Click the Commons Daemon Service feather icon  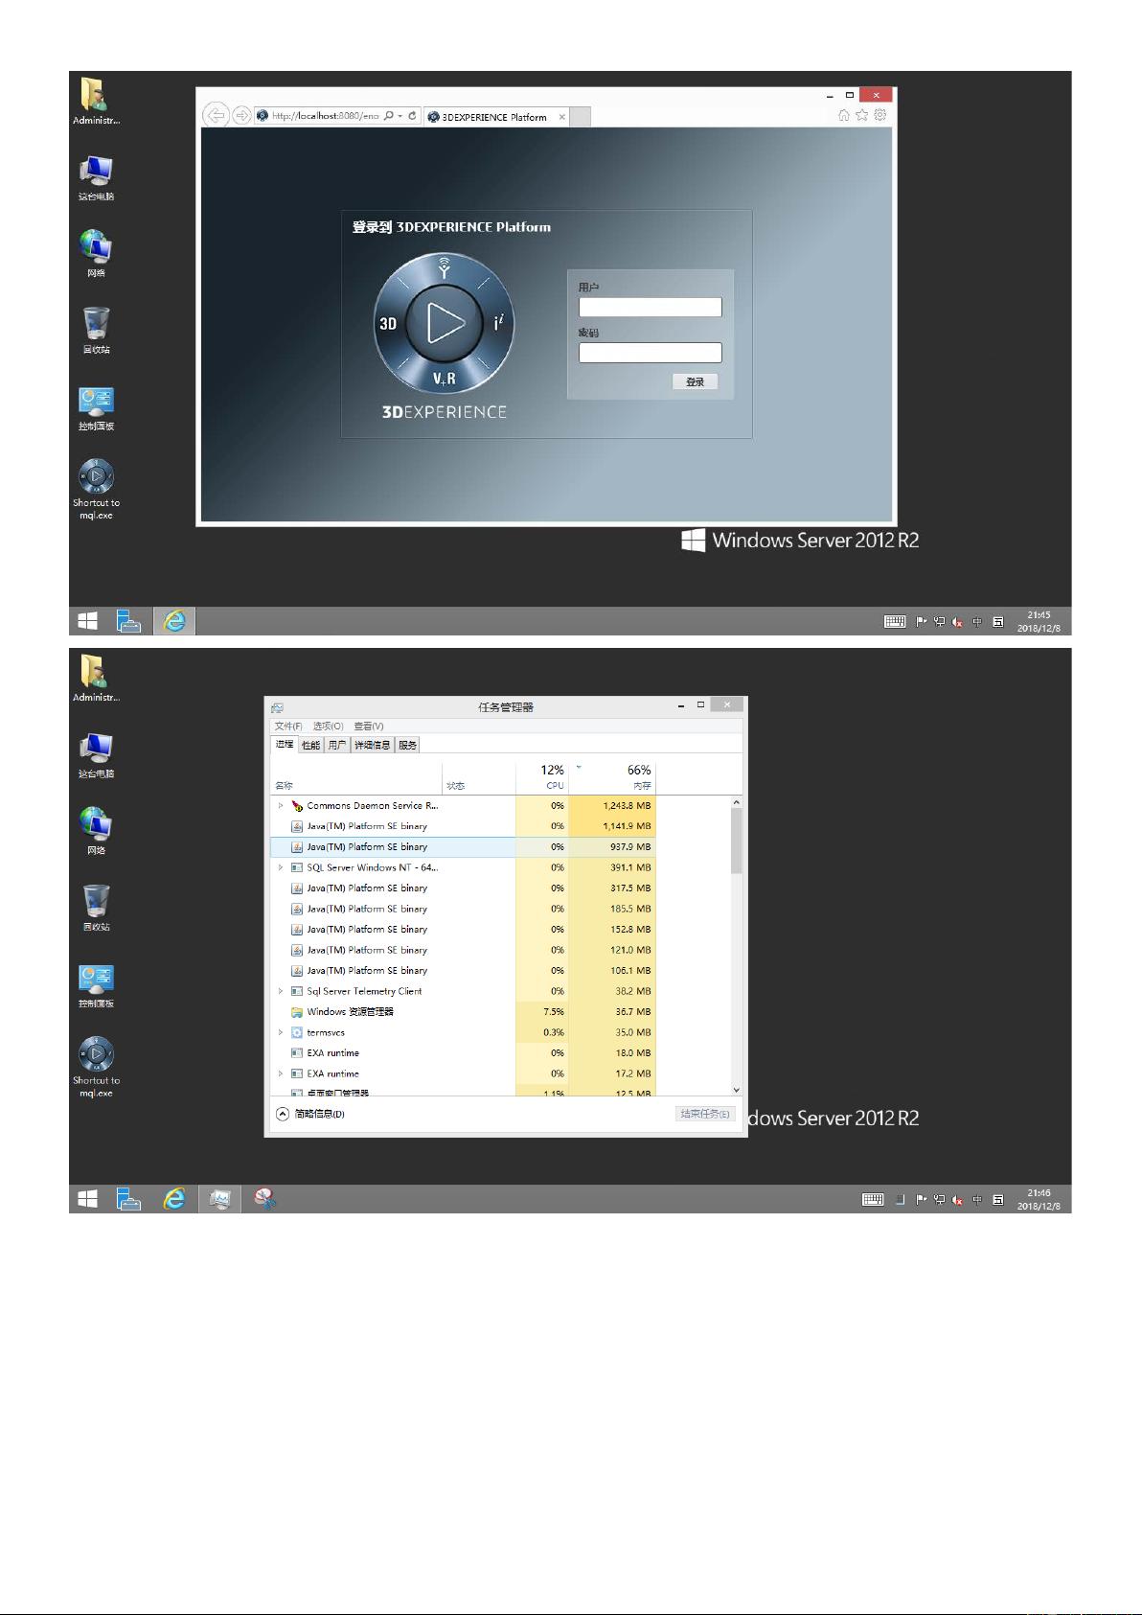pyautogui.click(x=297, y=806)
